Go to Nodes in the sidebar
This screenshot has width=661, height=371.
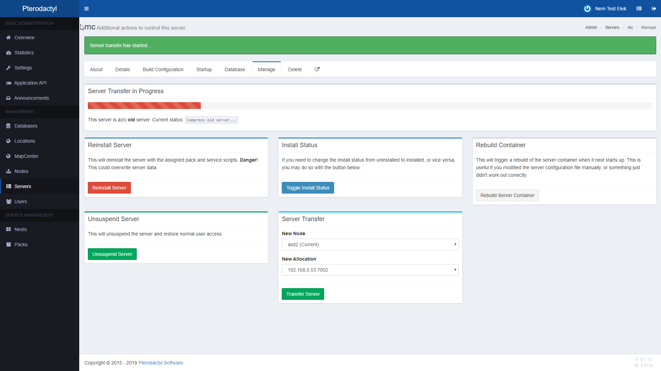point(21,171)
